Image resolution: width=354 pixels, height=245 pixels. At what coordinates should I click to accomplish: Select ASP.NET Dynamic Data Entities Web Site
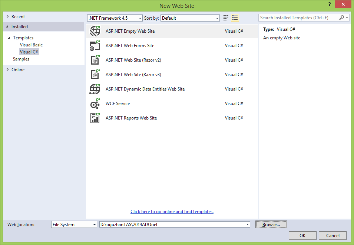pos(172,89)
